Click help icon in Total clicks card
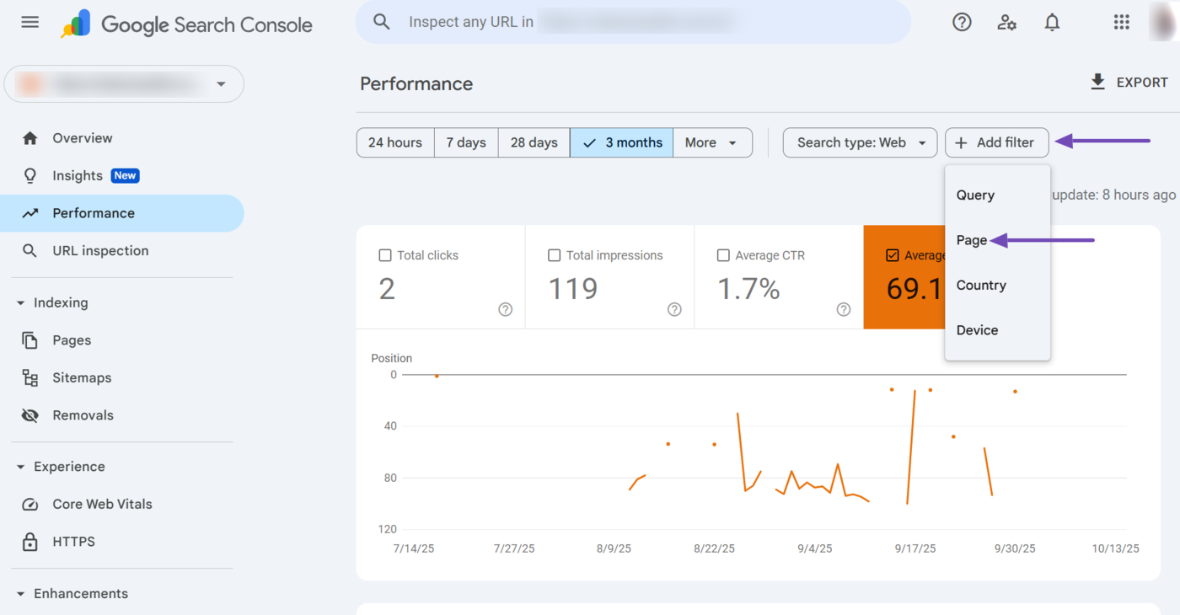1180x615 pixels. tap(506, 309)
